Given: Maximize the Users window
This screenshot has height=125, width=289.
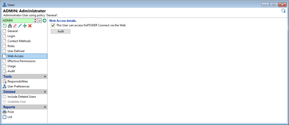Looking at the screenshot, I should tap(274, 5).
